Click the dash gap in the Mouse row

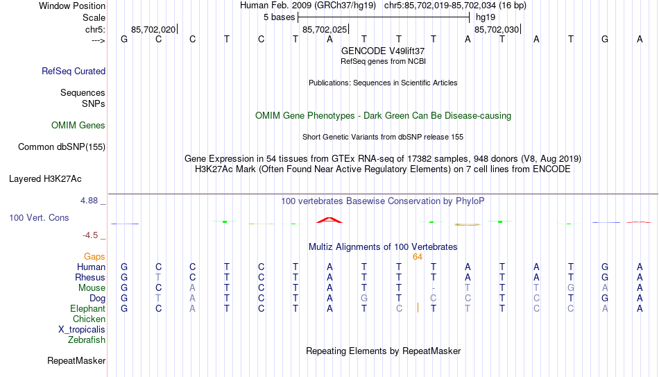pyautogui.click(x=434, y=288)
